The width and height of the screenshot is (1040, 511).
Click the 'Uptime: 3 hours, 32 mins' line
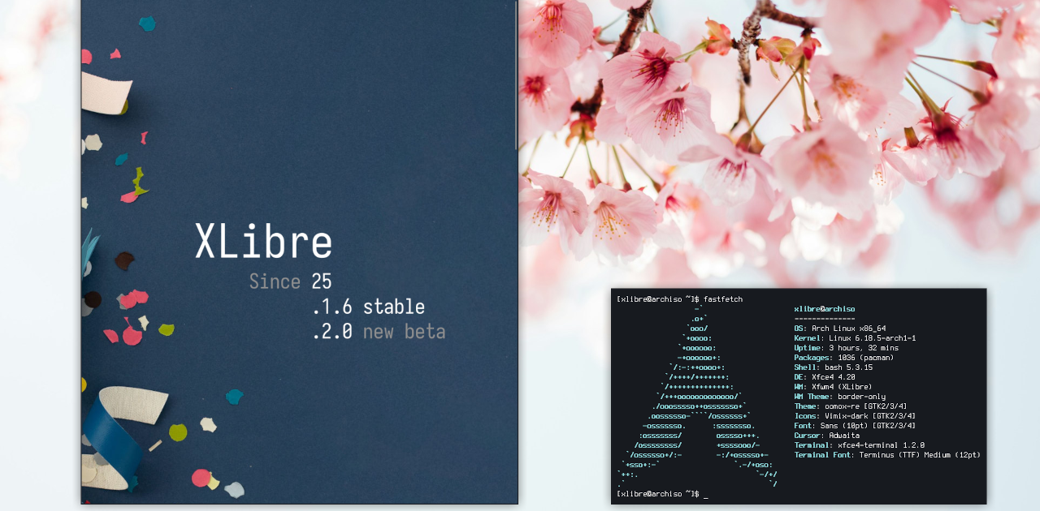pos(845,348)
